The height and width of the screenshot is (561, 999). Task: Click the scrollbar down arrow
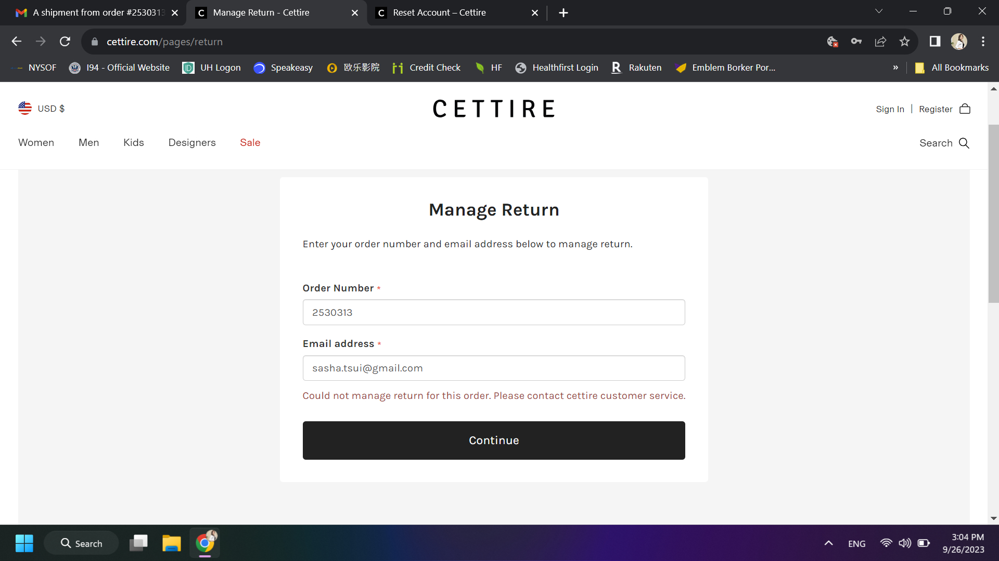(993, 518)
